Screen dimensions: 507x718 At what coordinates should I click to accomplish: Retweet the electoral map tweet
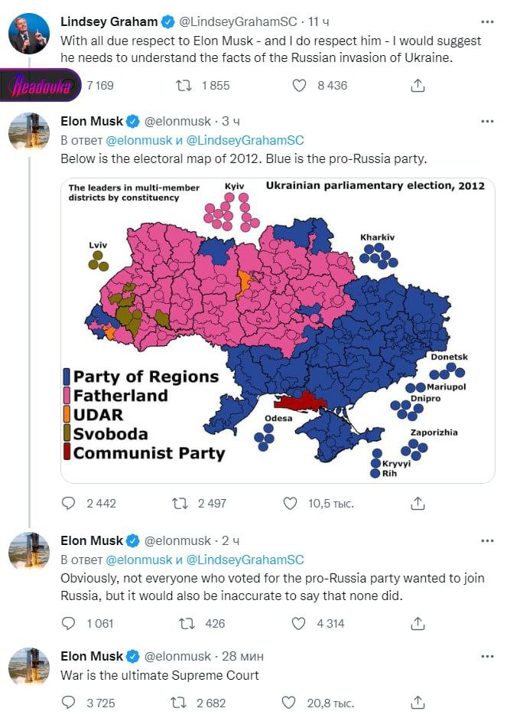click(x=180, y=503)
